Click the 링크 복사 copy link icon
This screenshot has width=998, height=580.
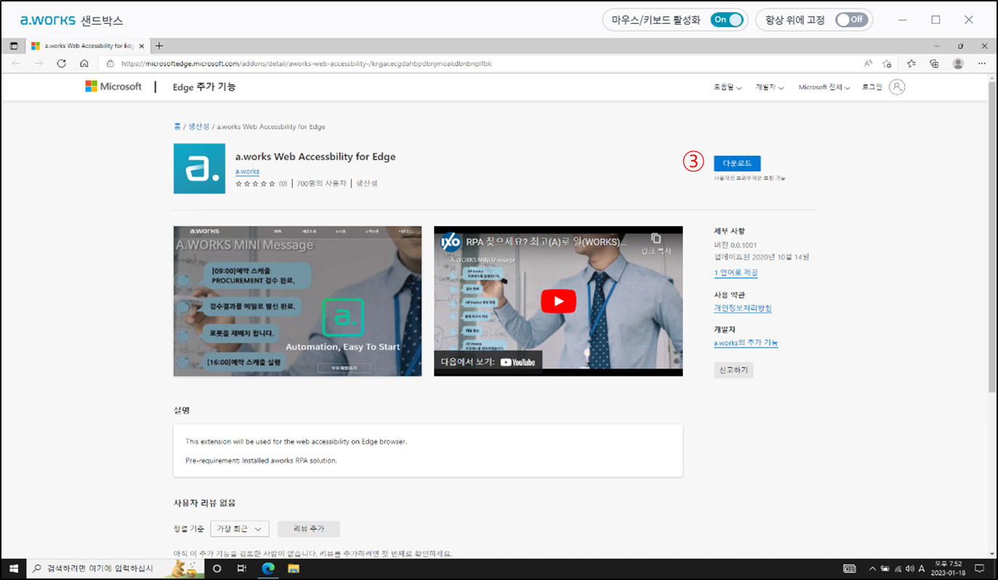click(x=655, y=243)
